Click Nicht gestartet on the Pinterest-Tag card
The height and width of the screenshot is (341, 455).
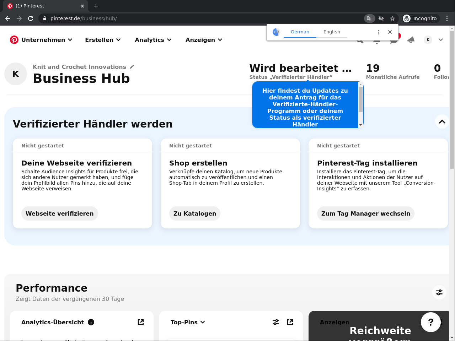click(x=338, y=146)
